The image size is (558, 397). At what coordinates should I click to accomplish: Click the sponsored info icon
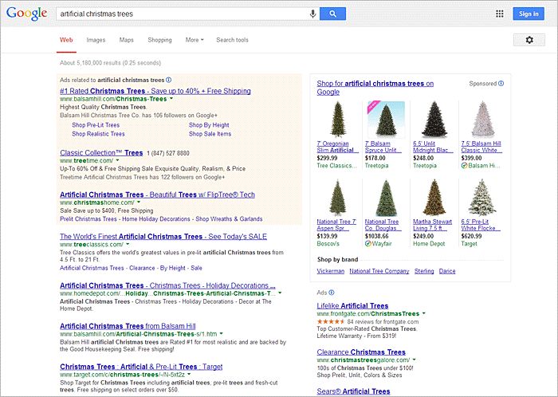[x=502, y=84]
